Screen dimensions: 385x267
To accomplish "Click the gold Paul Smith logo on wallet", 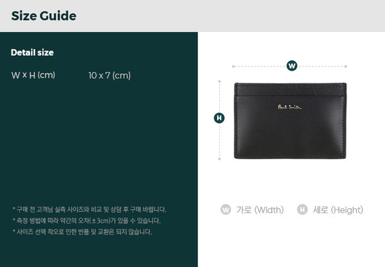I will point(290,107).
